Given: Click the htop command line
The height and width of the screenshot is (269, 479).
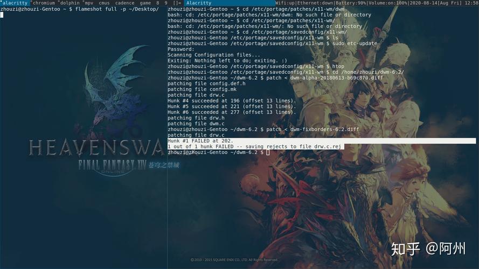Looking at the screenshot, I should (256, 66).
